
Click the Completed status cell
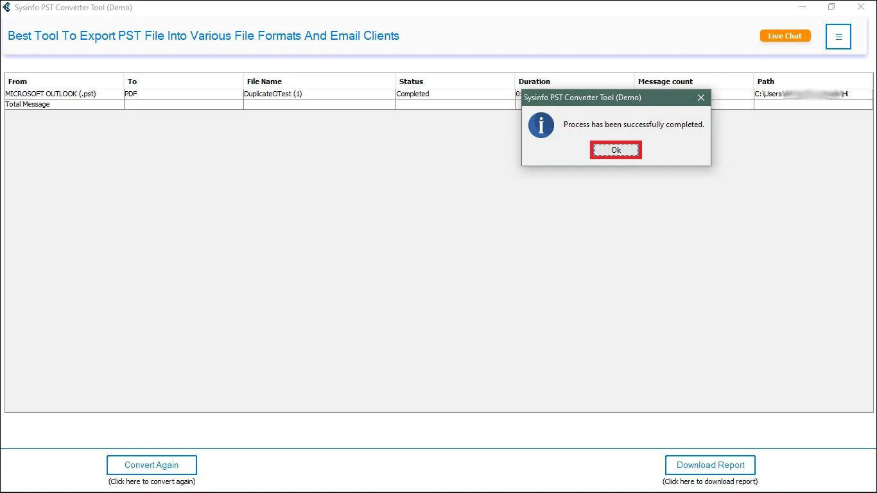[455, 94]
